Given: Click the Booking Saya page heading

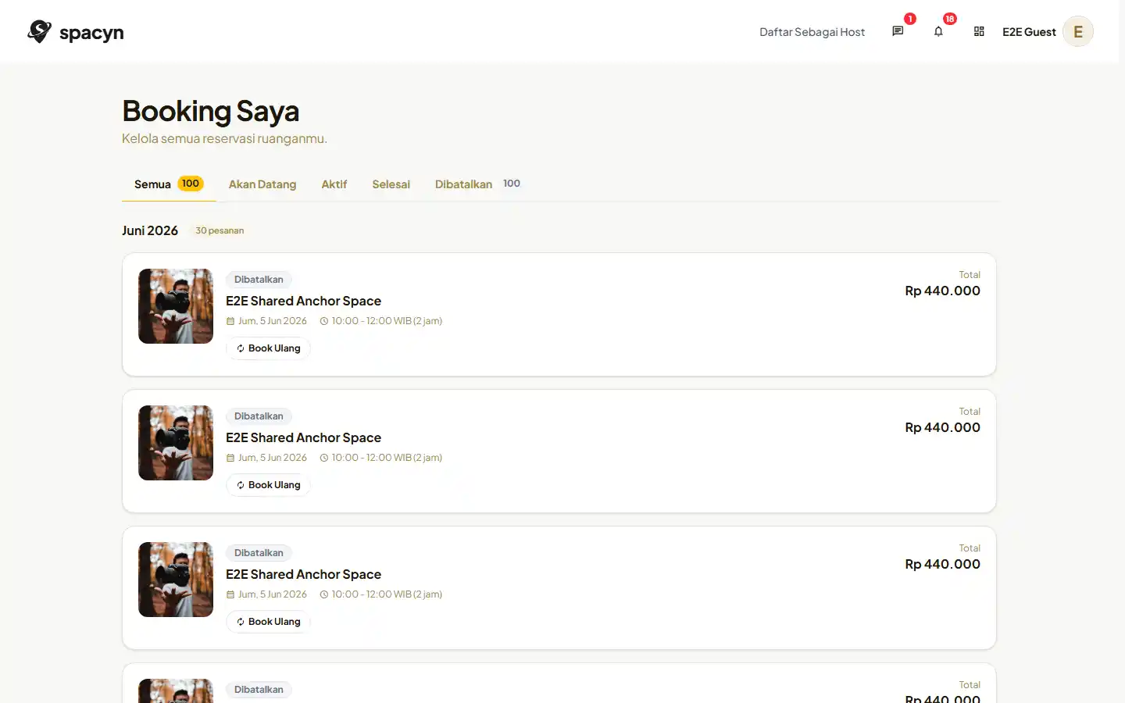Looking at the screenshot, I should tap(210, 111).
